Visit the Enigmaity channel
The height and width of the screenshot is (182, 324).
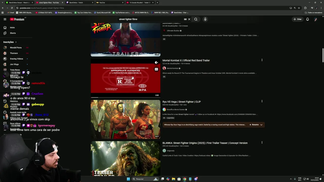point(171,151)
